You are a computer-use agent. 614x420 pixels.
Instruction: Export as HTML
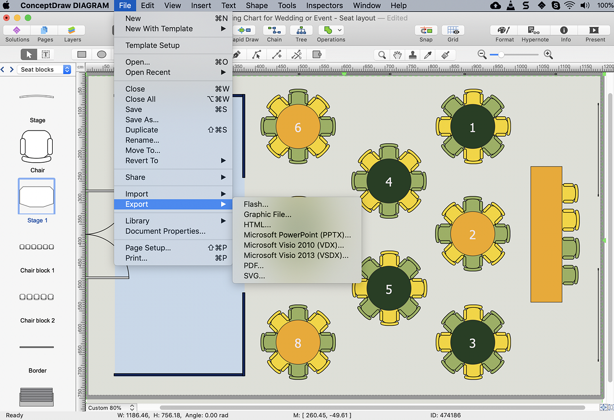click(x=297, y=225)
